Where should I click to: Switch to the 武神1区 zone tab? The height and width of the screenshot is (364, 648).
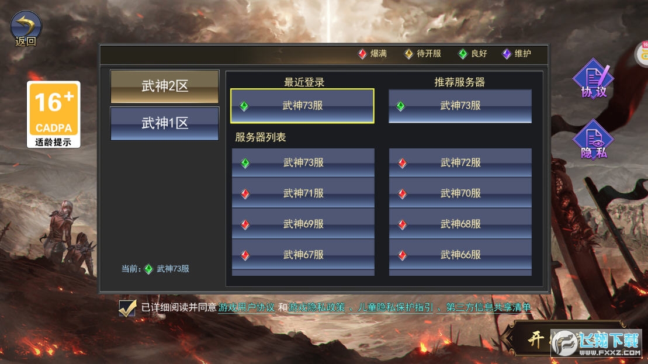[164, 123]
